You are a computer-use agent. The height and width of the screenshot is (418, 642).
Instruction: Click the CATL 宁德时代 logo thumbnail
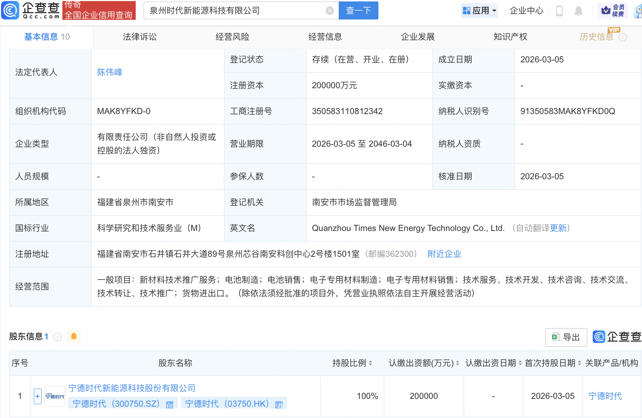pos(55,396)
